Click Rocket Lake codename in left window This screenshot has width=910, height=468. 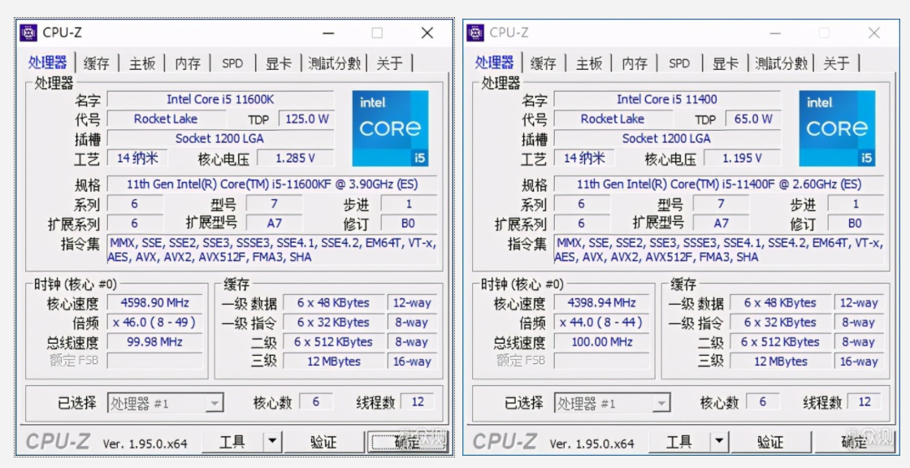tap(166, 119)
